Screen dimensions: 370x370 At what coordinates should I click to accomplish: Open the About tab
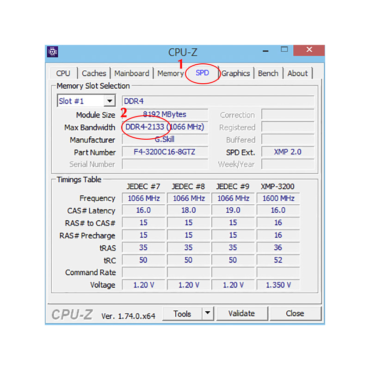[297, 73]
